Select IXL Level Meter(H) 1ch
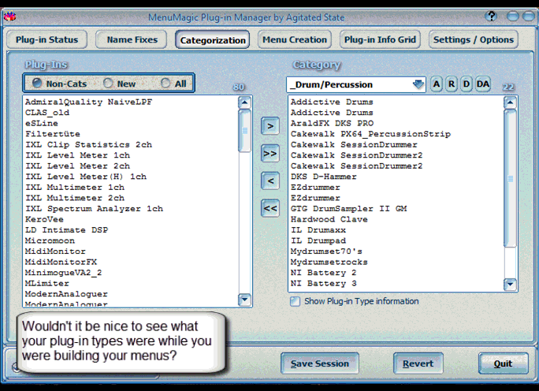 coord(86,177)
